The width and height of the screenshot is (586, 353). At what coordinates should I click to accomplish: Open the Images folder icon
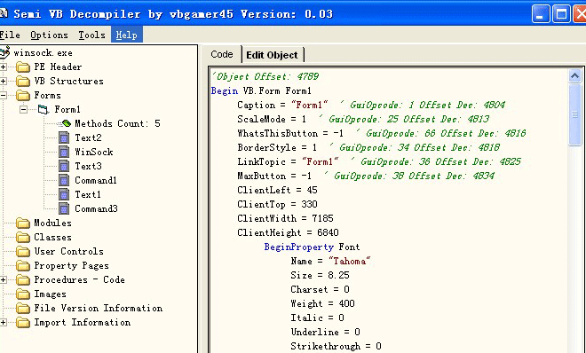pos(23,294)
